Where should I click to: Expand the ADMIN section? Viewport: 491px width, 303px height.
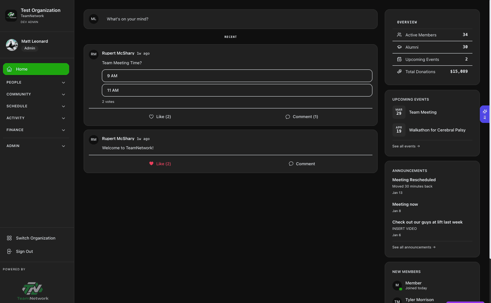coord(36,146)
